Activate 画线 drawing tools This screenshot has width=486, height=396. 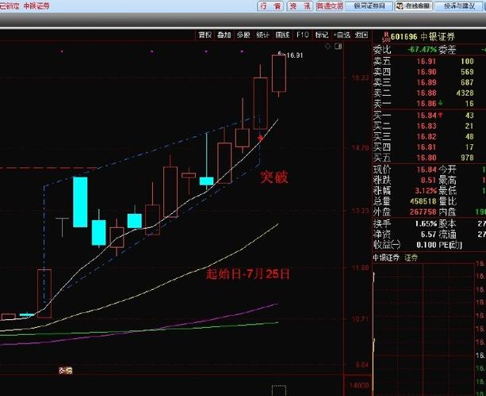click(282, 35)
